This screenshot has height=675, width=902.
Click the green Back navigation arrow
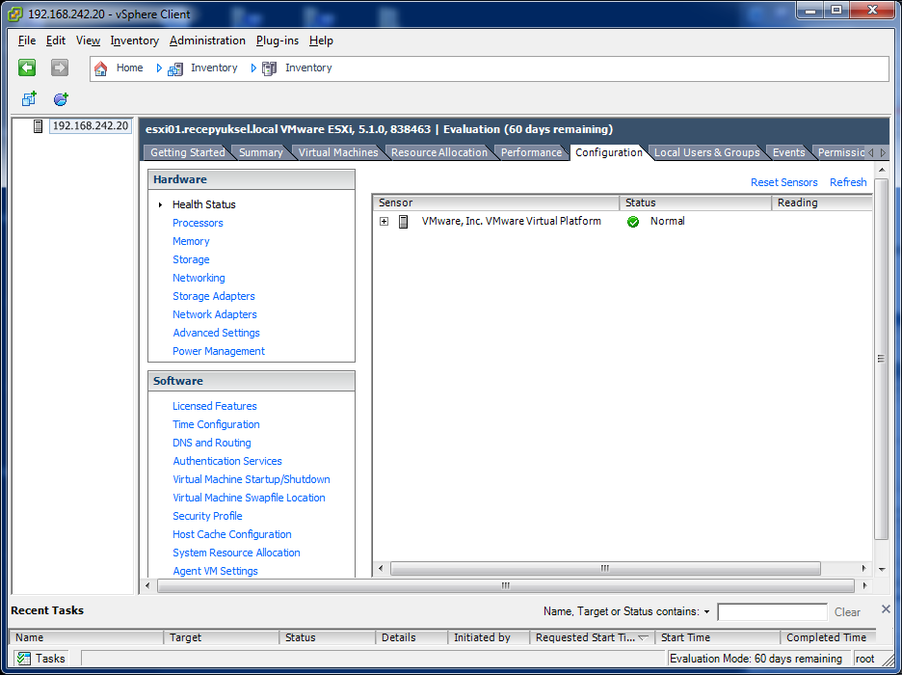pos(27,67)
